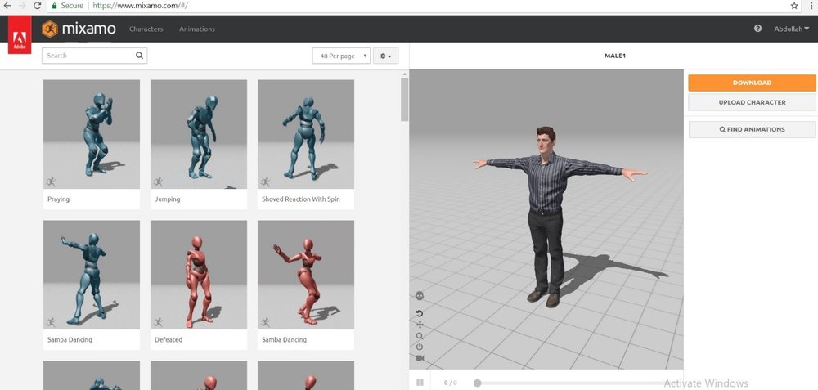Select the pan camera tool
This screenshot has width=818, height=390.
tap(420, 325)
